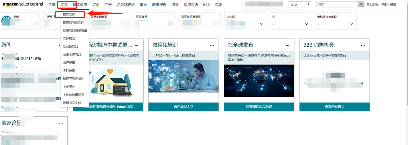This screenshot has width=408, height=145.
Task: Open the 目录 menu
Action: pos(52,5)
